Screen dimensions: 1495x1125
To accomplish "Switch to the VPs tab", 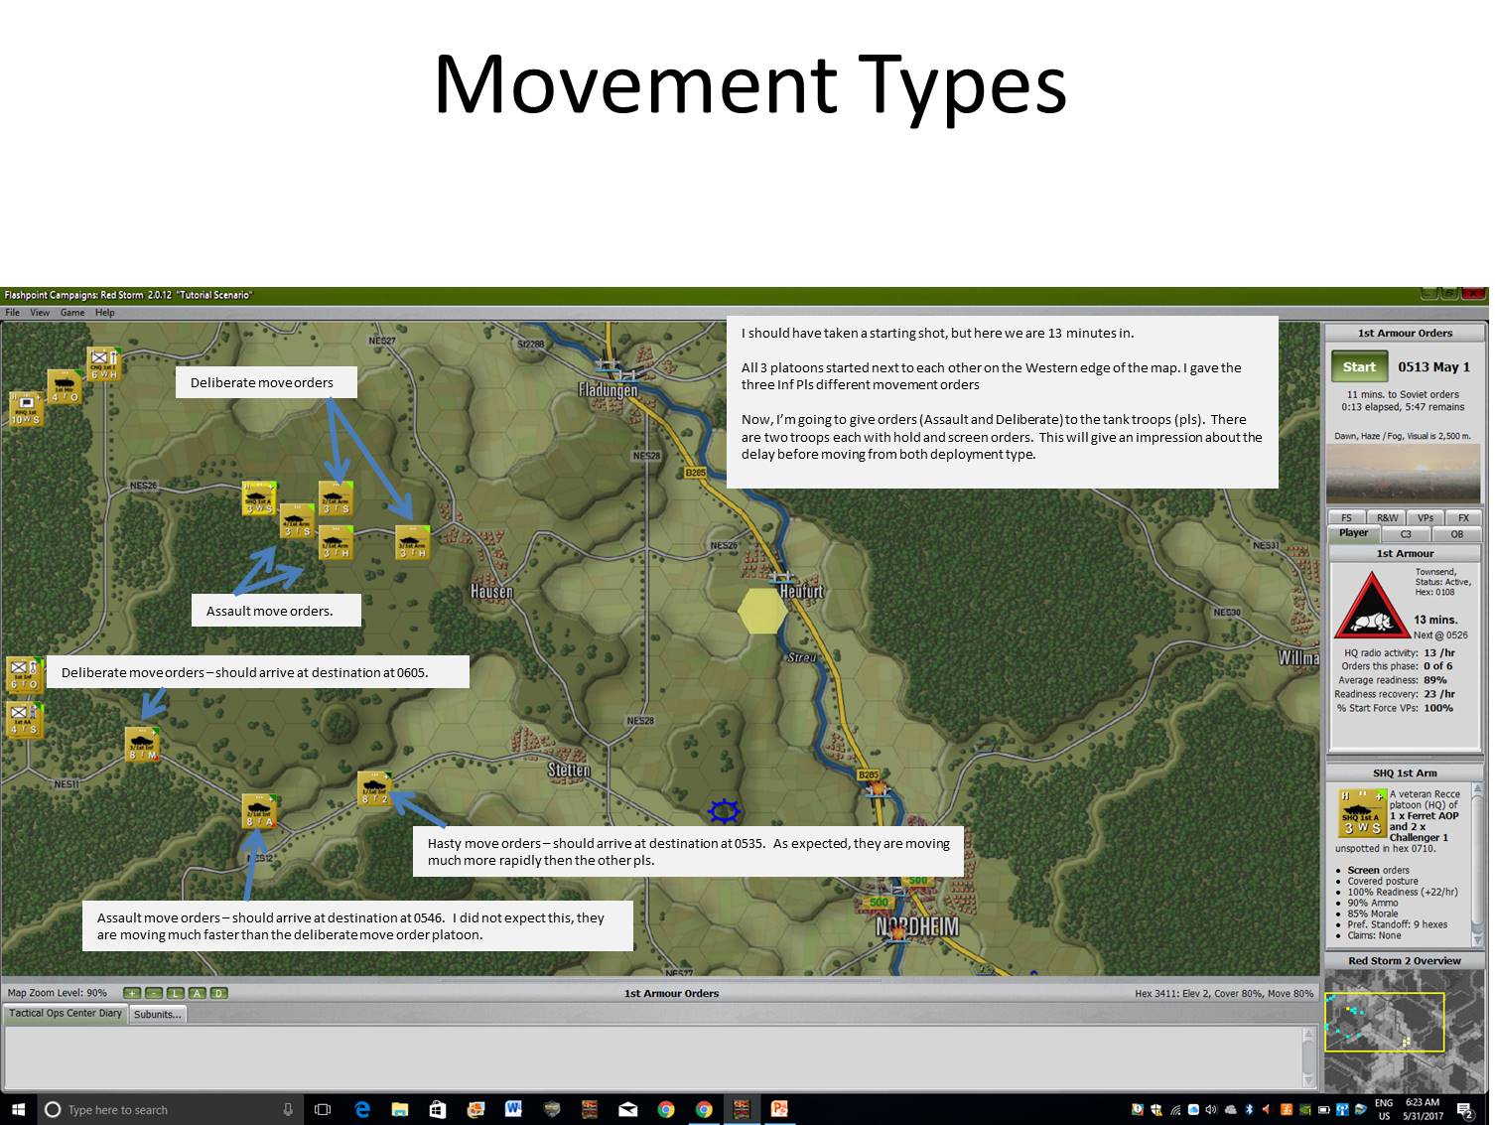I will 1426,517.
